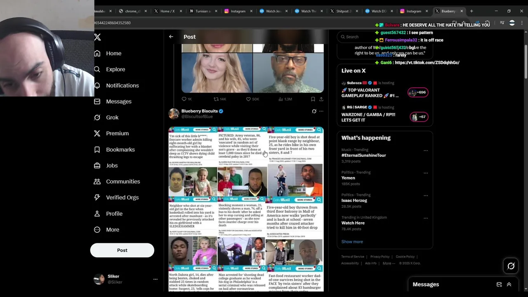Open Verified Orgs page
The image size is (528, 297).
pyautogui.click(x=116, y=198)
